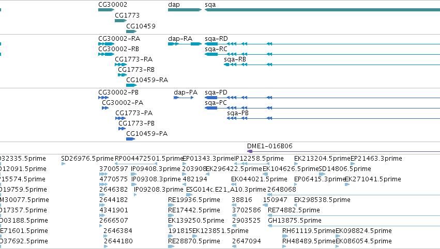
Task: Click protein sqa-PD
Action: [x=323, y=98]
